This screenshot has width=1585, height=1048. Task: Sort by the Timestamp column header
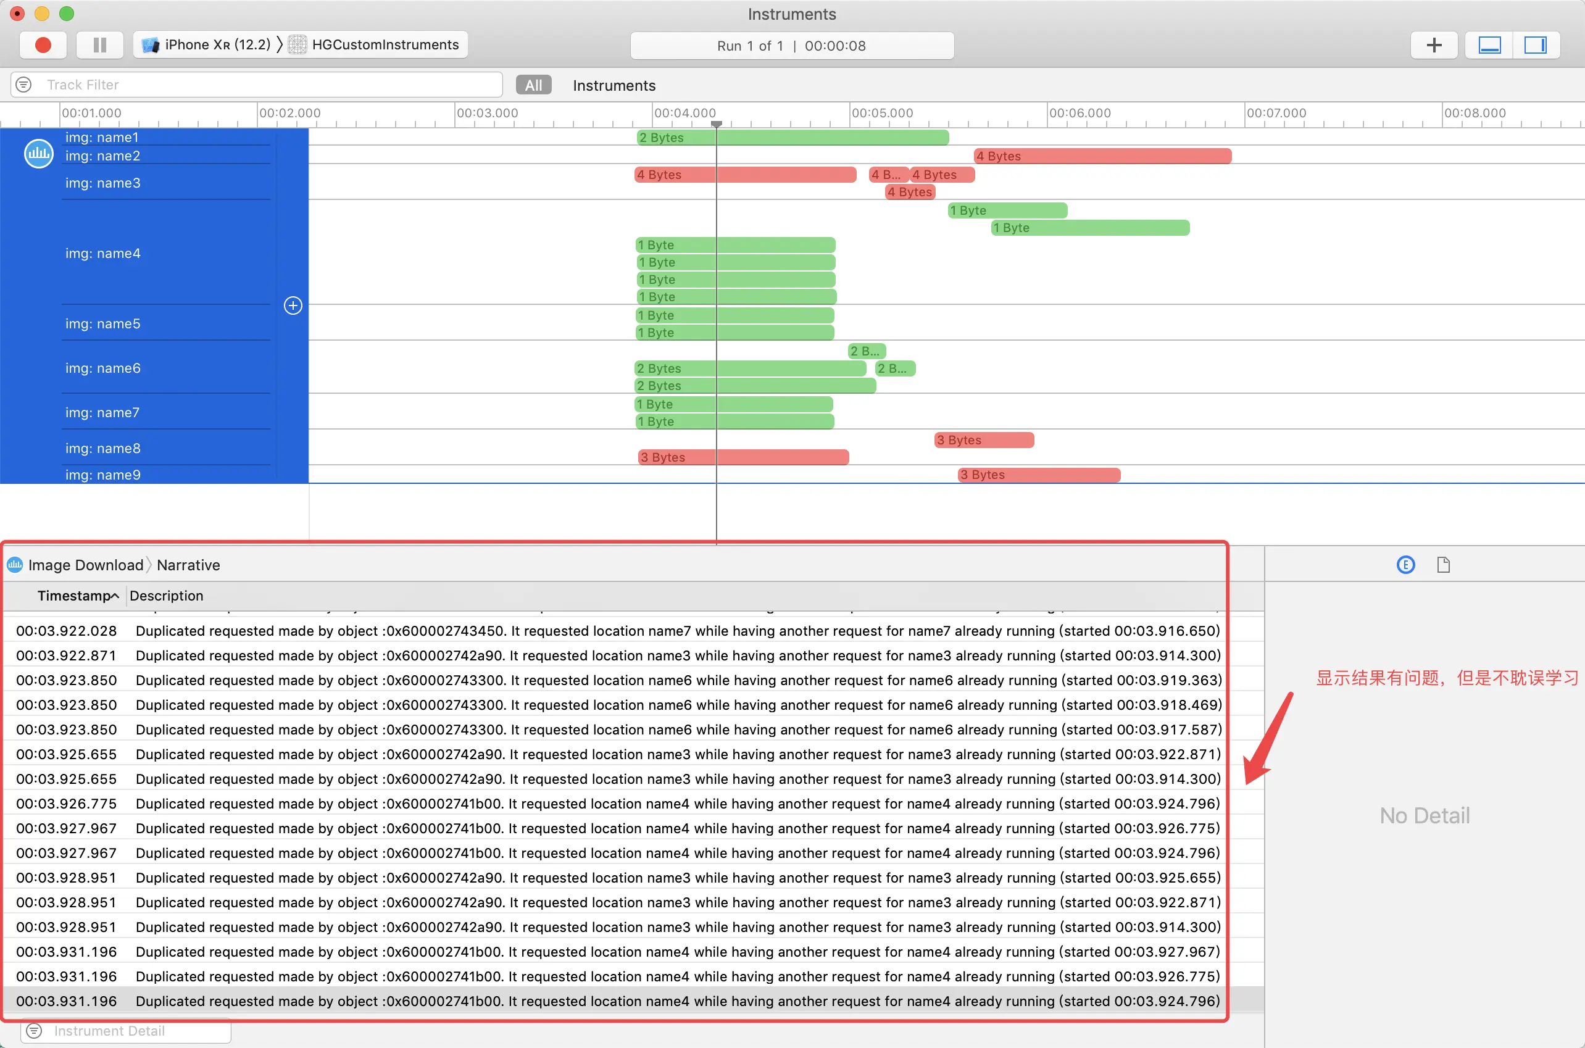[73, 596]
